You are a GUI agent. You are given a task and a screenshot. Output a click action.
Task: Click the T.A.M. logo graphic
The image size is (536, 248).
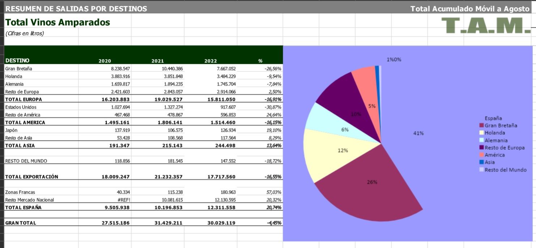(x=486, y=25)
